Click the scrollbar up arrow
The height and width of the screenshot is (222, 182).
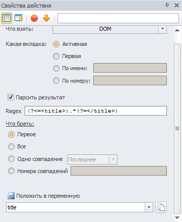[x=177, y=30]
